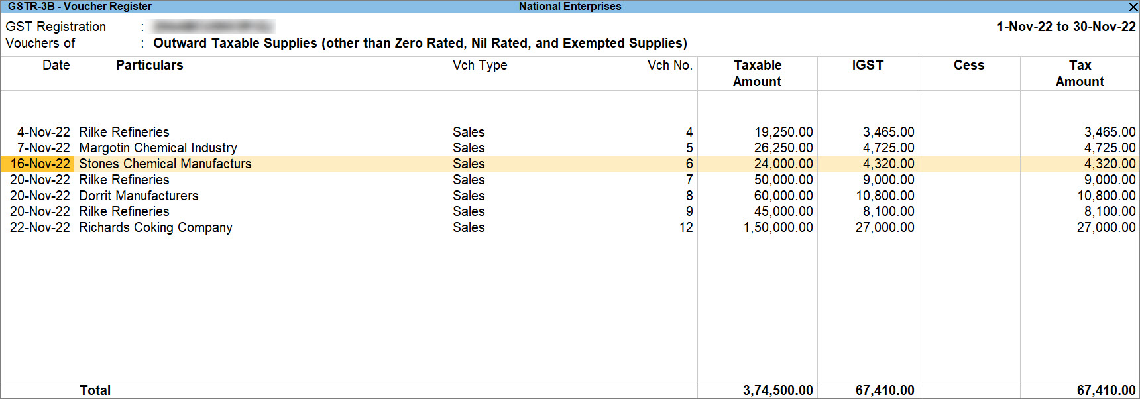Click the IGST column header

pyautogui.click(x=868, y=65)
